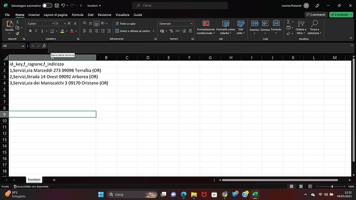The height and width of the screenshot is (200, 356).
Task: Click the Commenti button
Action: point(316,14)
